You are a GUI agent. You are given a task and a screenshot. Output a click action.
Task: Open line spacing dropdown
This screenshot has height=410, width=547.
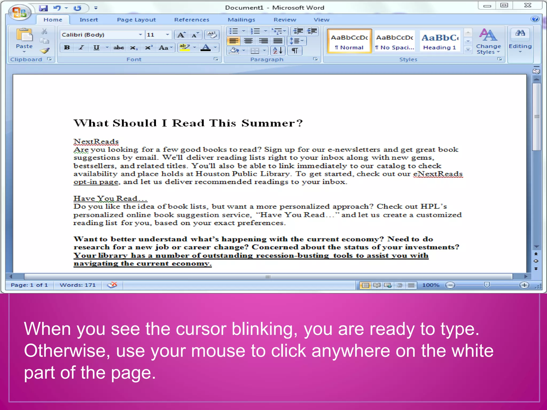click(x=297, y=41)
